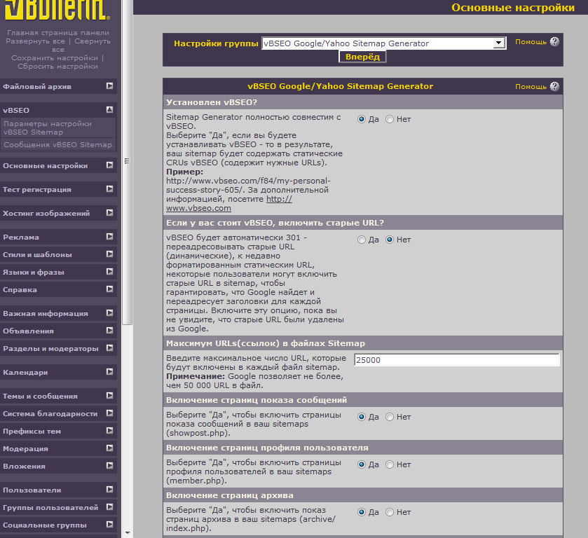Click the Разделы и модераторы arrow icon
Image resolution: width=588 pixels, height=538 pixels.
pos(109,348)
